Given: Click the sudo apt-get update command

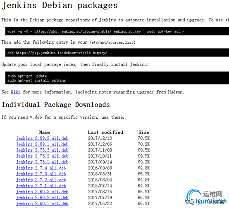Looking at the screenshot, I should click(27, 76).
